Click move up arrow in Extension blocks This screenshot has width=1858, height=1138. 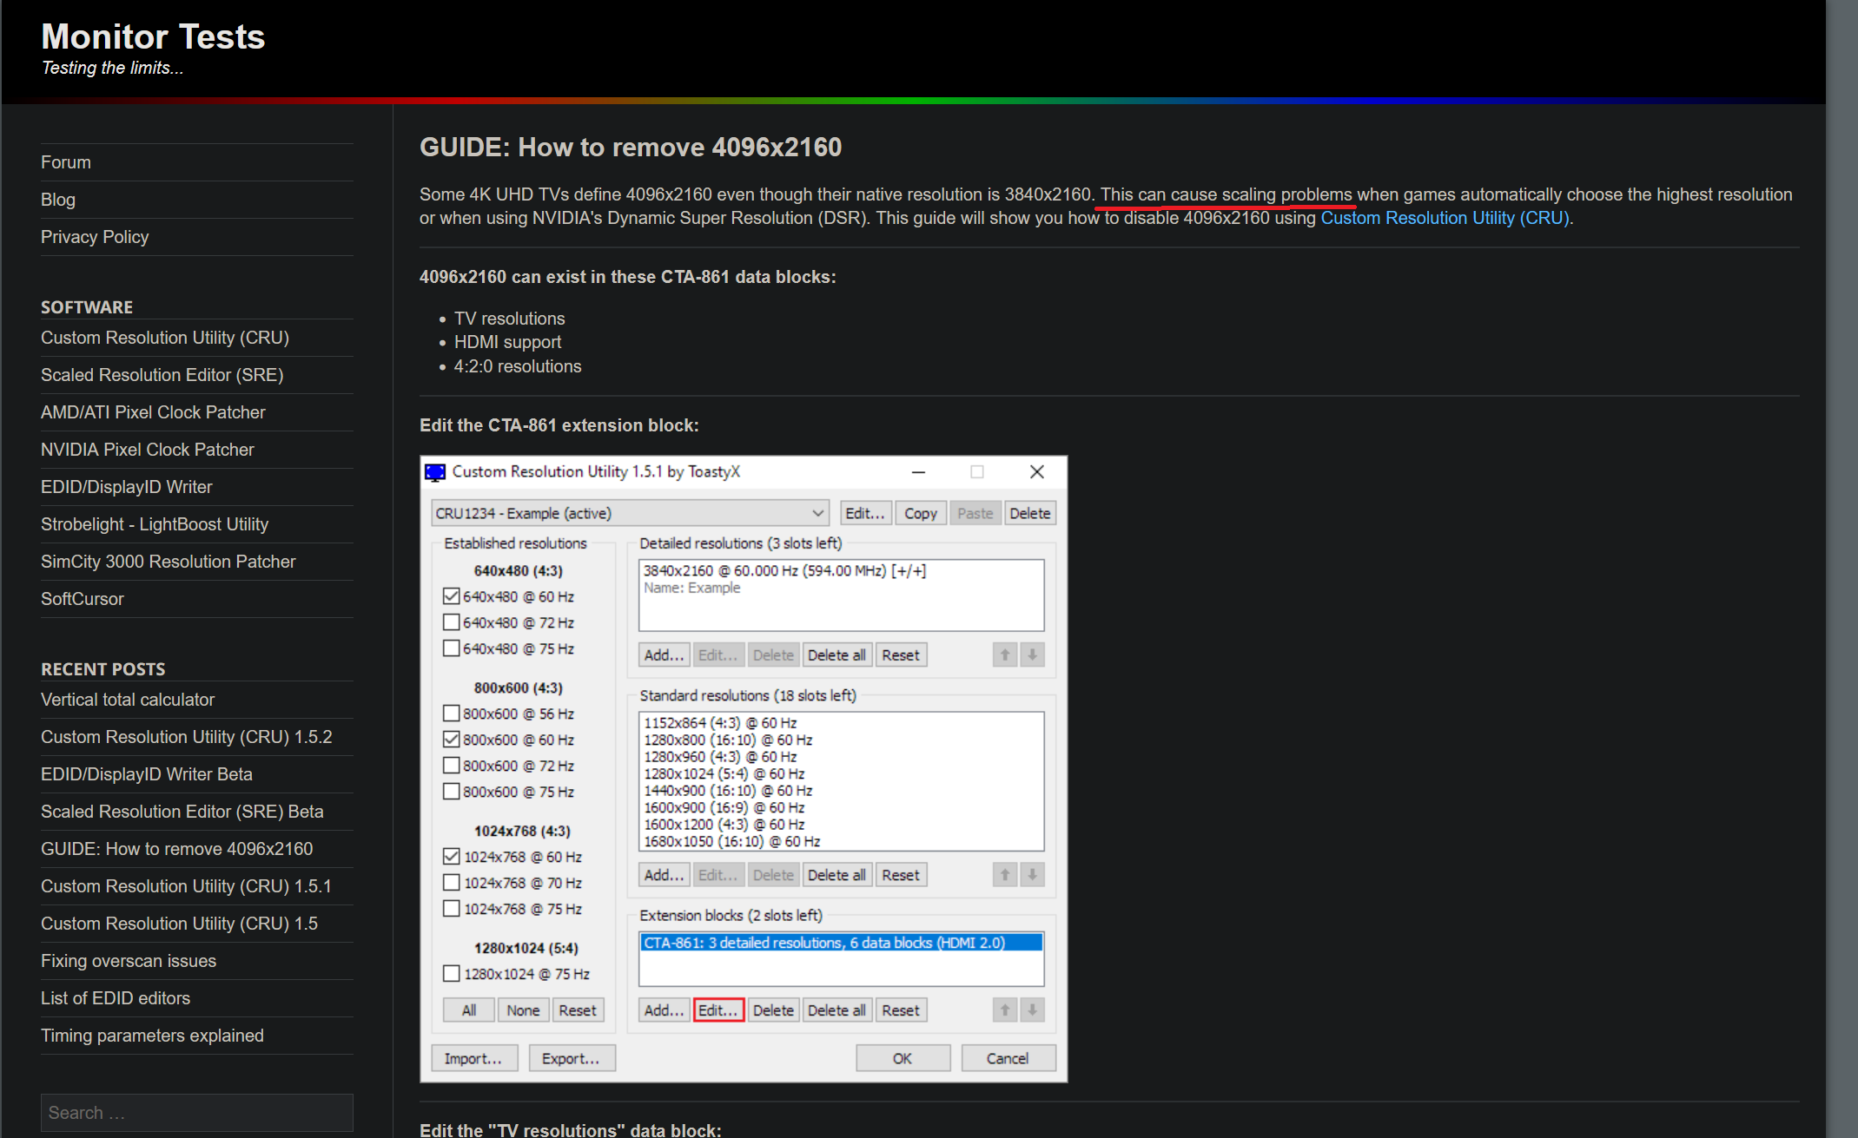1005,1010
